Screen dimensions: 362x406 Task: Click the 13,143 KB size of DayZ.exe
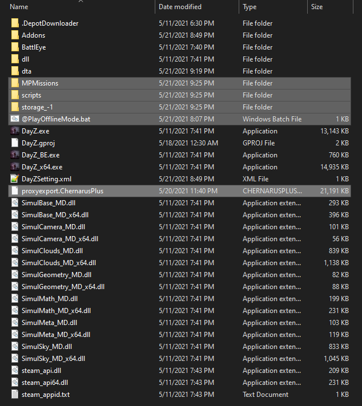point(335,131)
